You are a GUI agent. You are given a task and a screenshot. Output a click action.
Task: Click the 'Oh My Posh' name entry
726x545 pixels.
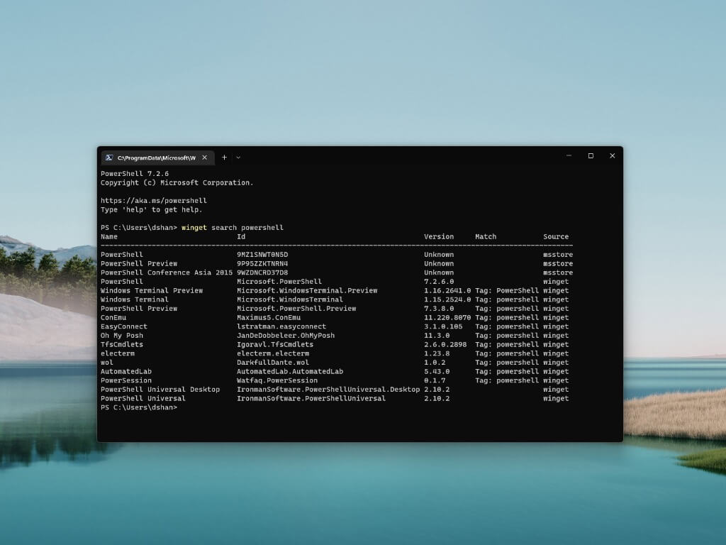(122, 336)
